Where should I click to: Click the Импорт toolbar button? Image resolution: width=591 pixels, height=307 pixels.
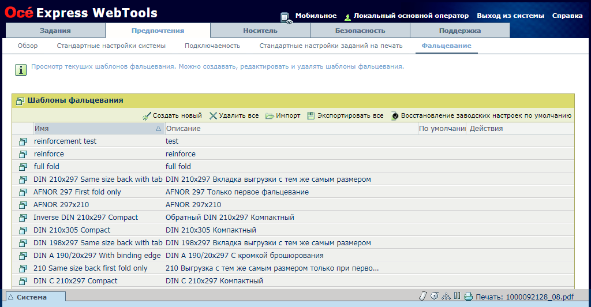(283, 115)
